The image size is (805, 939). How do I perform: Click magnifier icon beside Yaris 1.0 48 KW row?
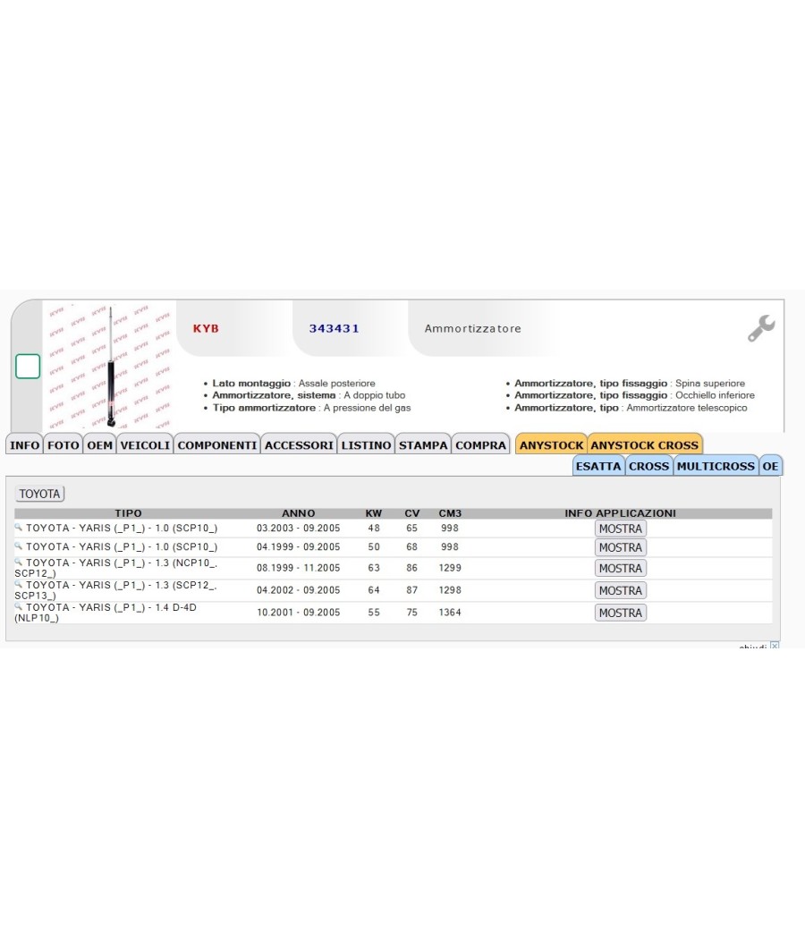[x=19, y=527]
